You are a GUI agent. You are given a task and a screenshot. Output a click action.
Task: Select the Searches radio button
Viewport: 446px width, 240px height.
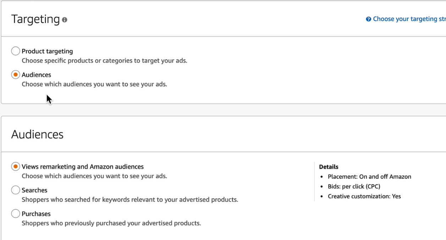pyautogui.click(x=16, y=190)
